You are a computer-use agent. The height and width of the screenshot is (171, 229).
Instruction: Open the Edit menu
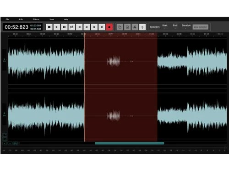(x=21, y=19)
